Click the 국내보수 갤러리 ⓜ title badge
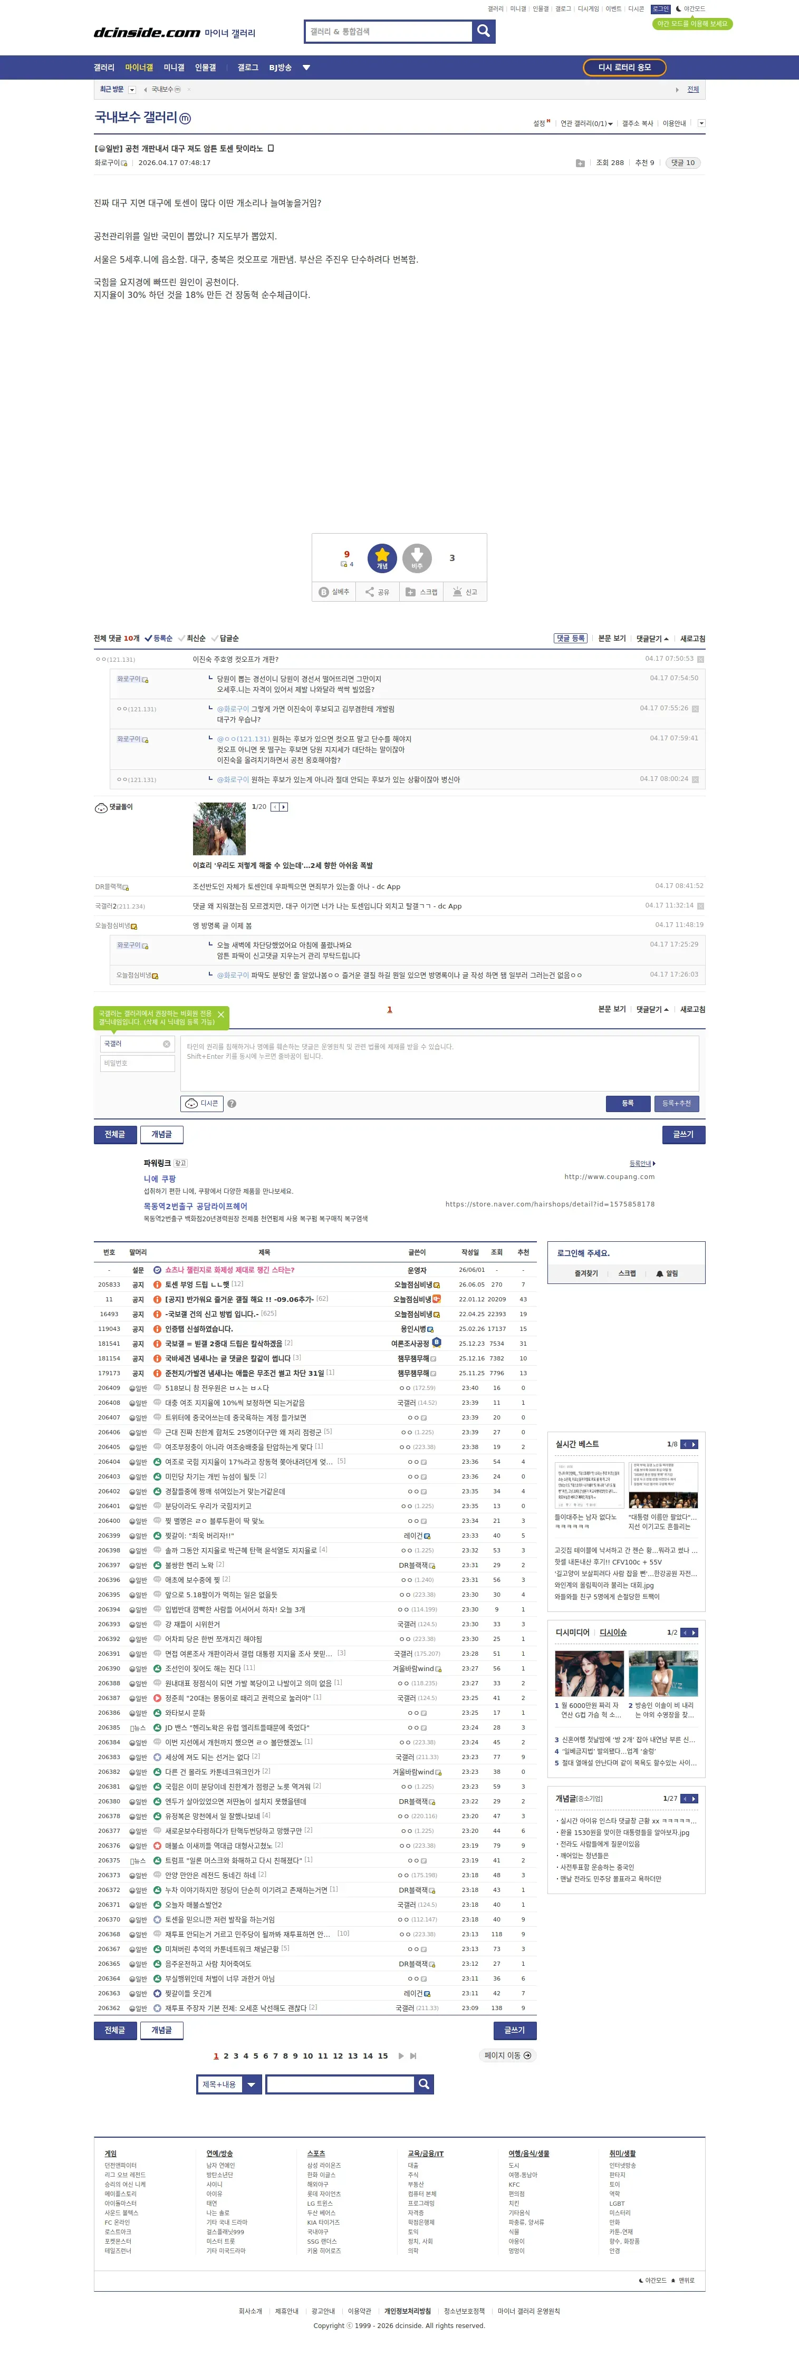The height and width of the screenshot is (2356, 799). pos(185,118)
